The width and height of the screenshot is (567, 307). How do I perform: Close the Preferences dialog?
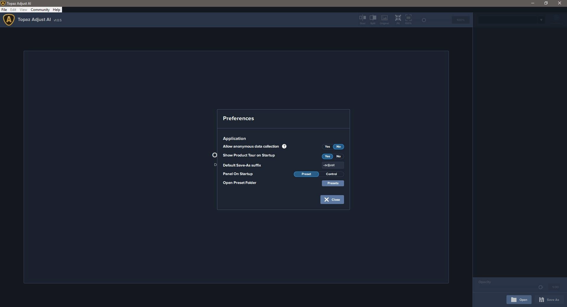[x=332, y=200]
